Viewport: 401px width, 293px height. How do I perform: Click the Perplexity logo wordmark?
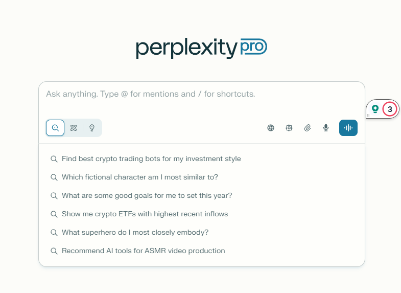tap(186, 48)
